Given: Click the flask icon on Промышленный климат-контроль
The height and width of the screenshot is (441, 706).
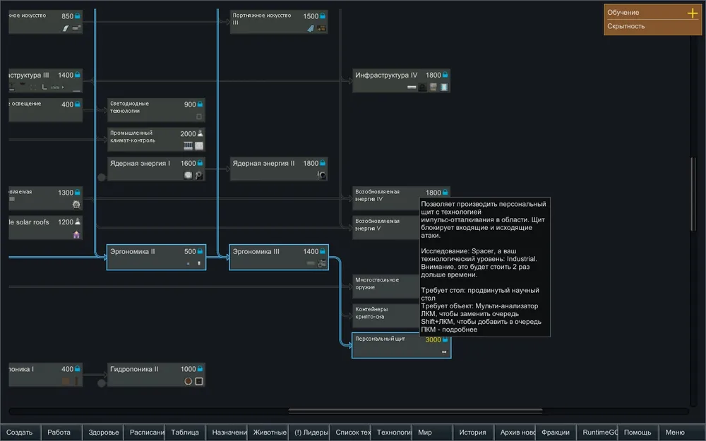Looking at the screenshot, I should (200, 133).
